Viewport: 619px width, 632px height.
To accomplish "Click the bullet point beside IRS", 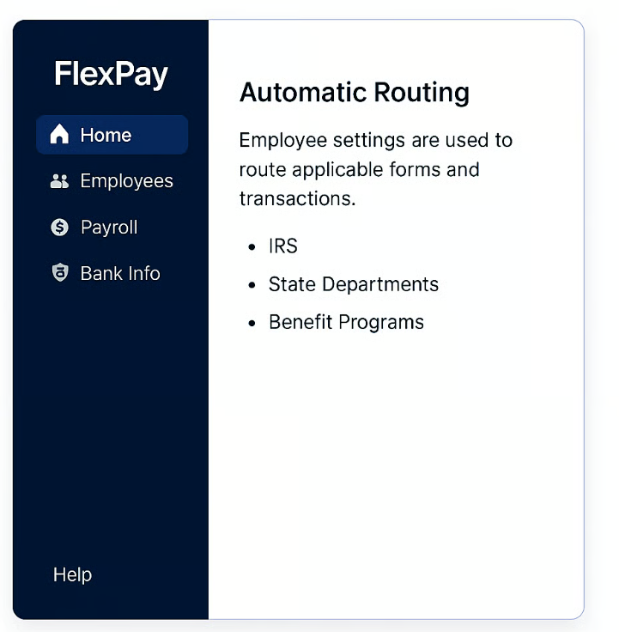I will pos(252,247).
